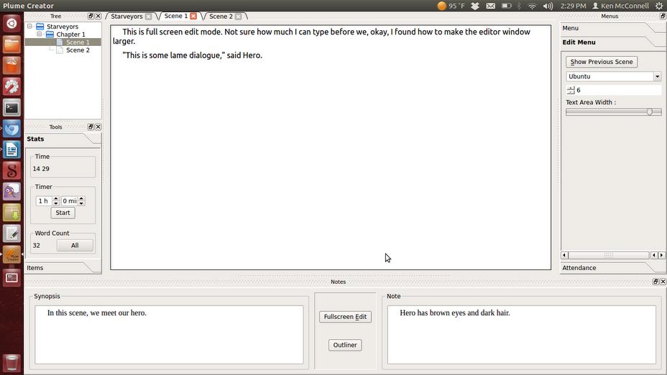Collapse Chapter 1 tree node
667x375 pixels.
pos(39,34)
